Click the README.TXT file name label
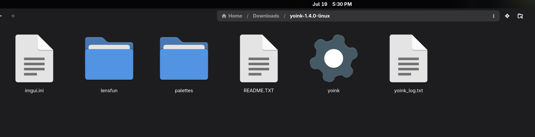 259,91
